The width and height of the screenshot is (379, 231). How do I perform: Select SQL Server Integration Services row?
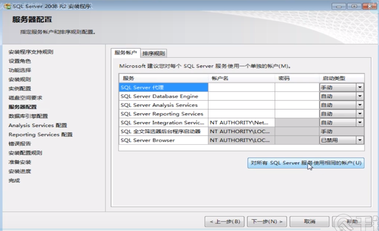[164, 123]
